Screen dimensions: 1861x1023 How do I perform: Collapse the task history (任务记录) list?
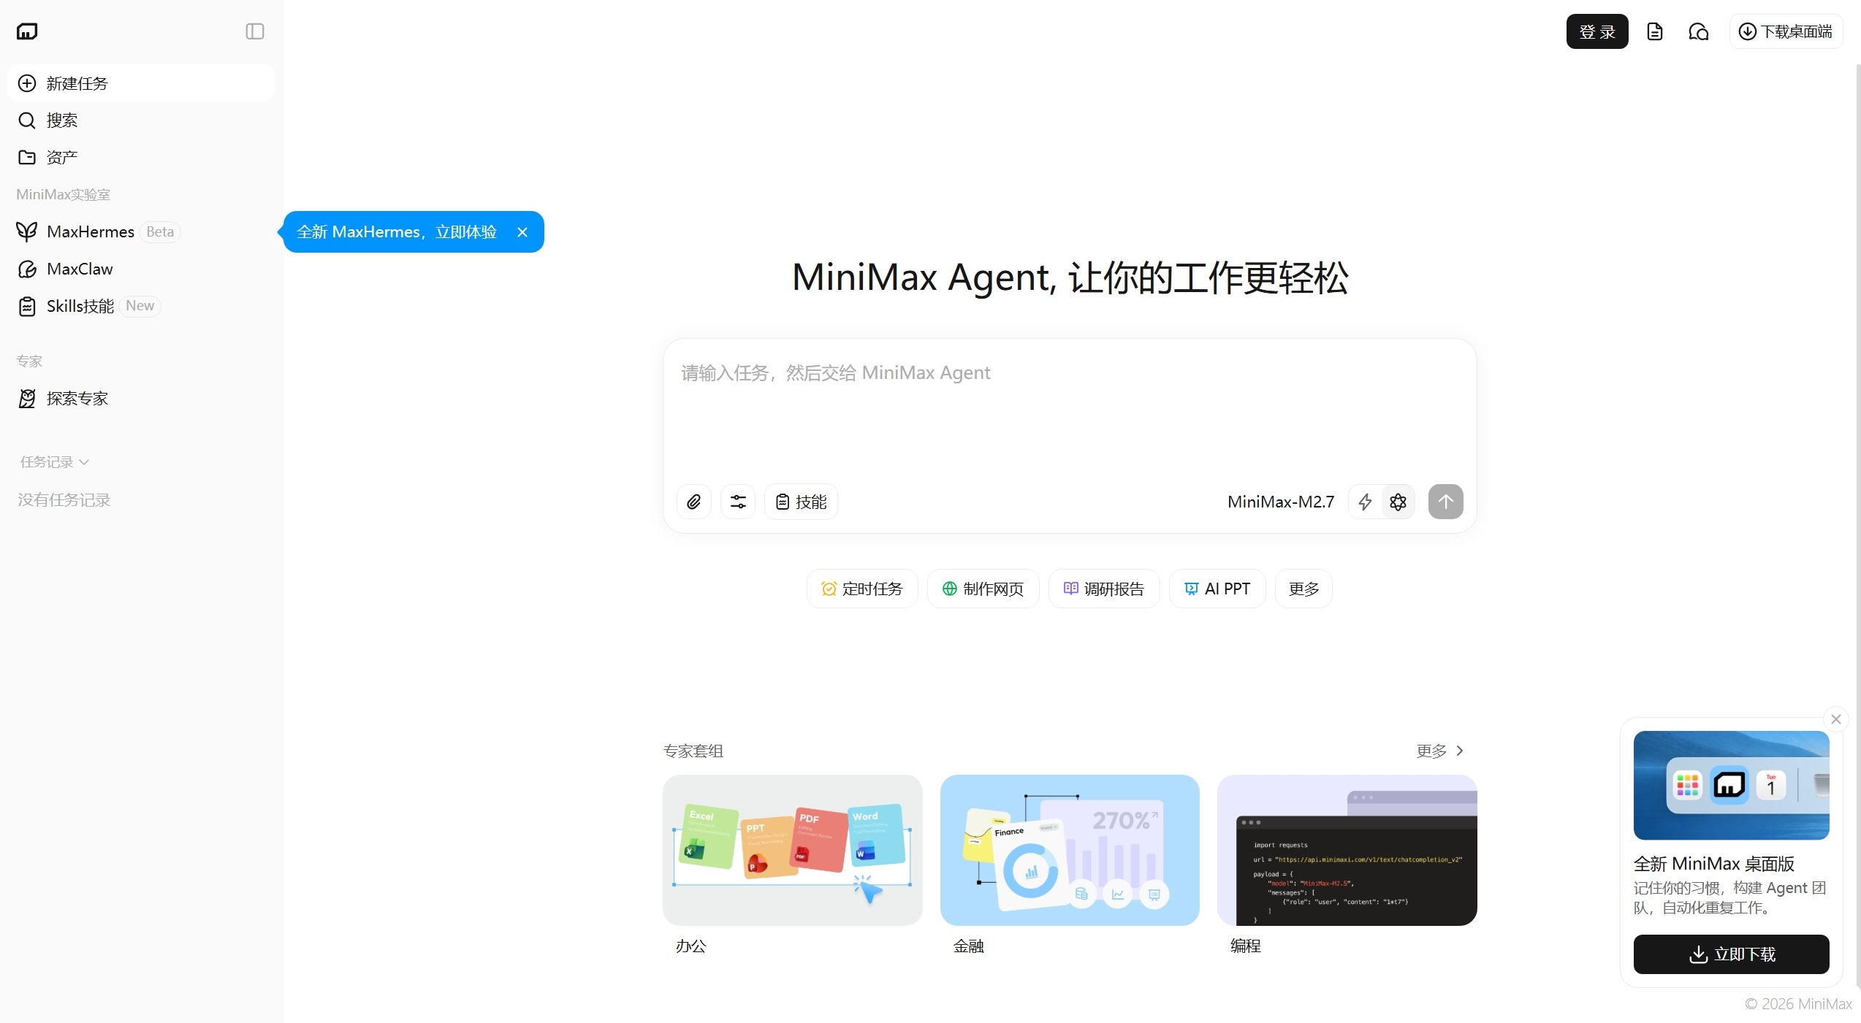[x=55, y=462]
